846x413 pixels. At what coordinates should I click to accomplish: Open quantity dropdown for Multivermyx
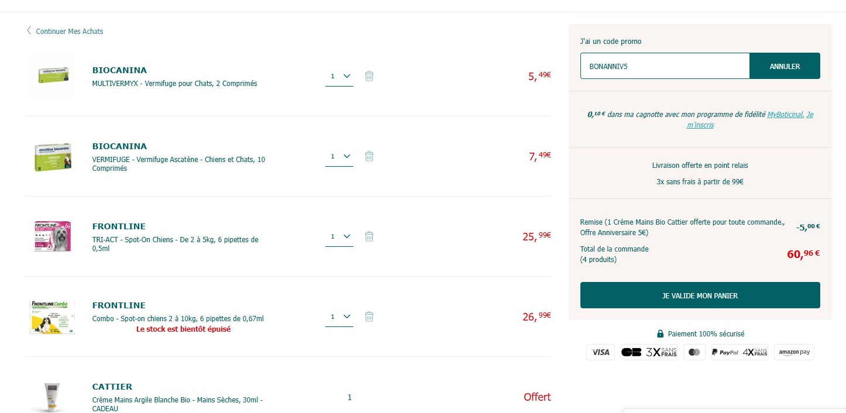(x=339, y=76)
